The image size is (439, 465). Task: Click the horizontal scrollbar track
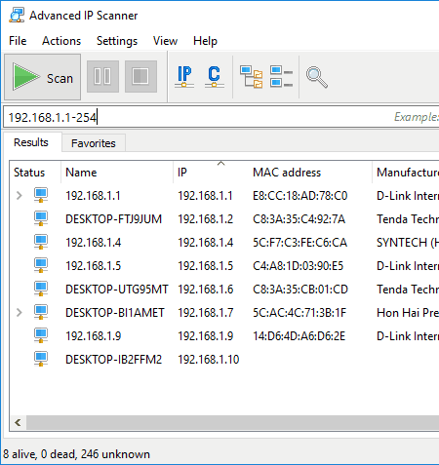232,423
